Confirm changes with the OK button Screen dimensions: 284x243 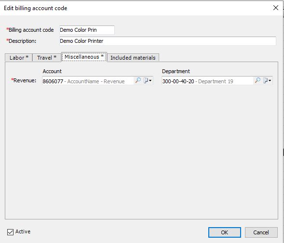pos(224,232)
